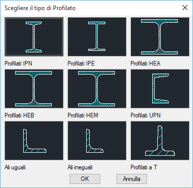Select the IPN profile icon
Screen dimensions: 193x188
pos(34,37)
